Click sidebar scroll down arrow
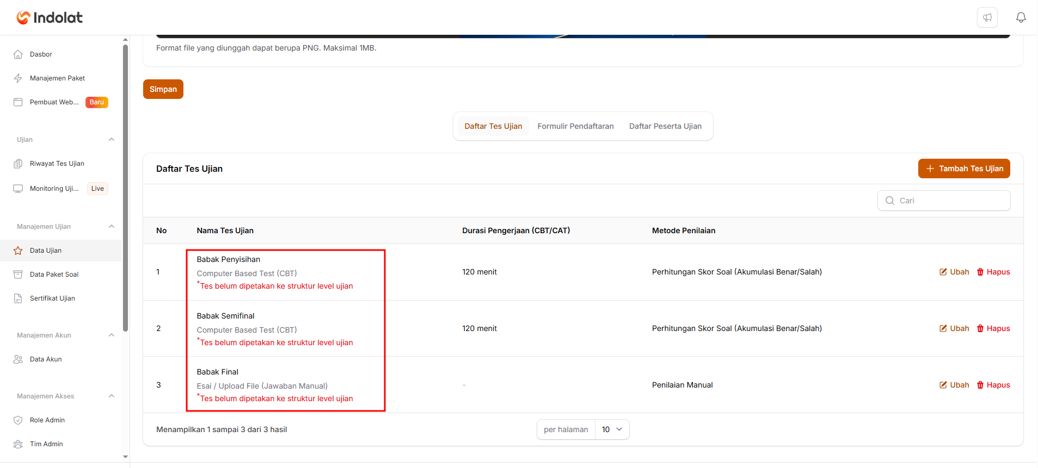Image resolution: width=1038 pixels, height=468 pixels. (126, 457)
